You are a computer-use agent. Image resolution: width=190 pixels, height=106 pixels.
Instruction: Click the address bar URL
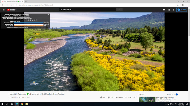pos(36,5)
